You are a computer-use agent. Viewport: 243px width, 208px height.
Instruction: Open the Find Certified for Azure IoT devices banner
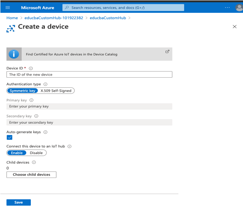89,54
